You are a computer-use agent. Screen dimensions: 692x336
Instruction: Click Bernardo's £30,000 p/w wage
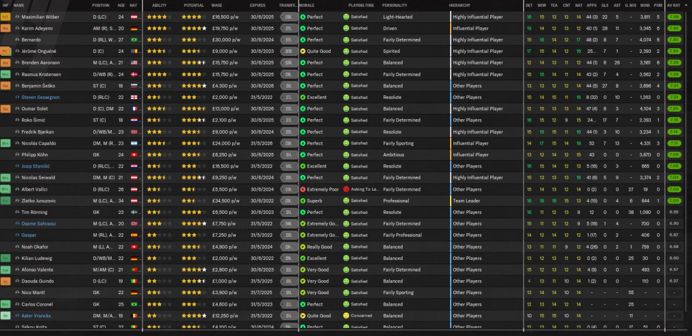click(x=226, y=40)
